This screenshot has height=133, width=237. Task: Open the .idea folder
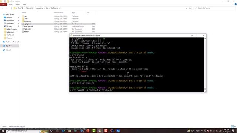pos(26,19)
